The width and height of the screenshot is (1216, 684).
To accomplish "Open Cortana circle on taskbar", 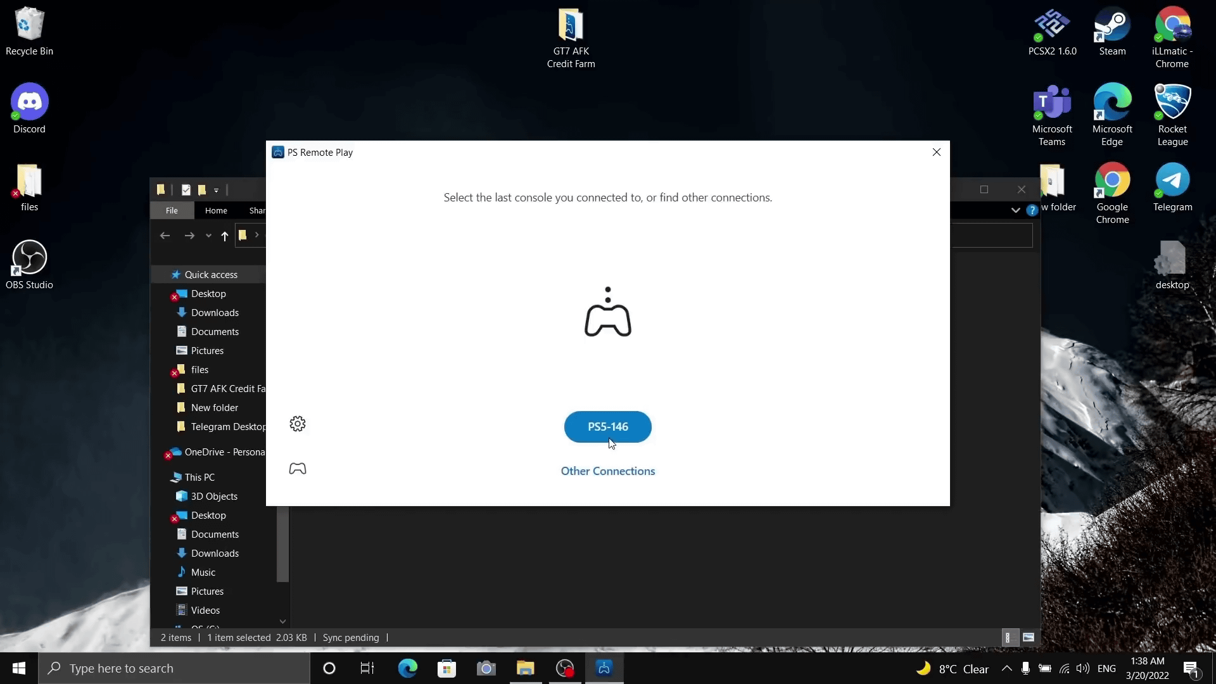I will point(329,668).
